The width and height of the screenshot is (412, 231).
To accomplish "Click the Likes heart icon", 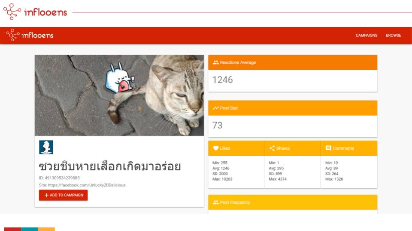I will (216, 148).
